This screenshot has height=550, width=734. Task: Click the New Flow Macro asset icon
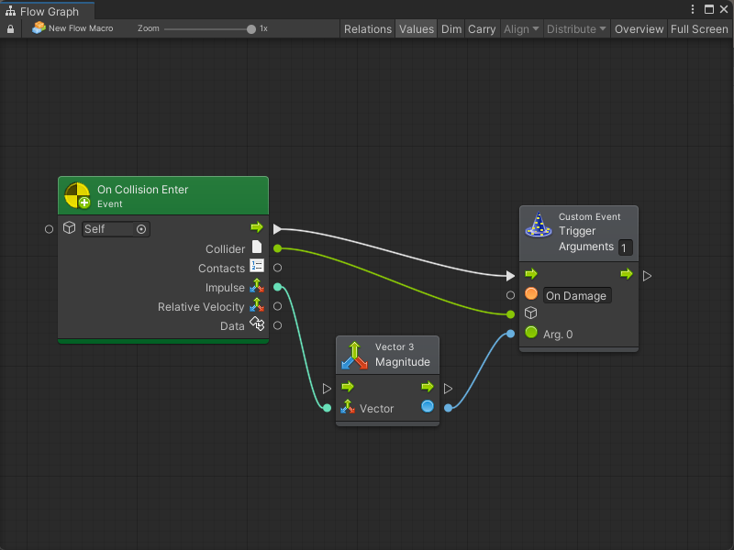pos(39,28)
